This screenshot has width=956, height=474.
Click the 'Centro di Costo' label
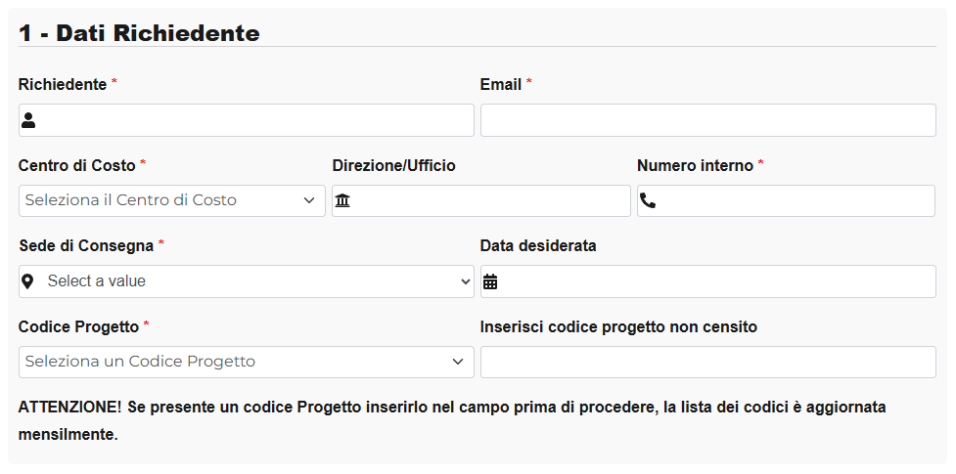pyautogui.click(x=77, y=166)
